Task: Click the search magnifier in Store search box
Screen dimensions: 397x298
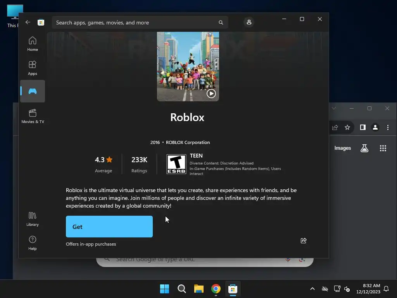Action: [221, 23]
